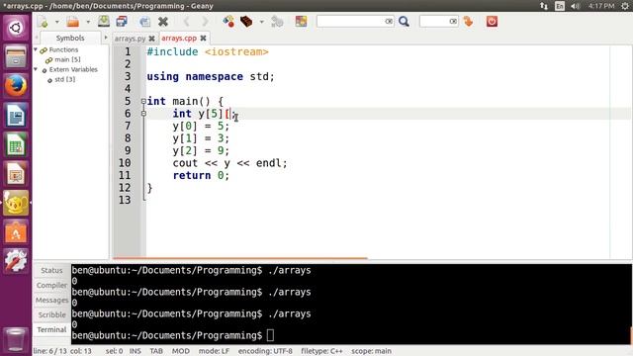Save the current file
Image resolution: width=633 pixels, height=356 pixels.
tap(104, 22)
